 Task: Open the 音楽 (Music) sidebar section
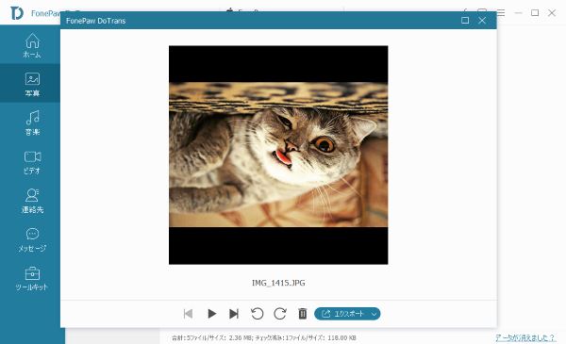(32, 123)
